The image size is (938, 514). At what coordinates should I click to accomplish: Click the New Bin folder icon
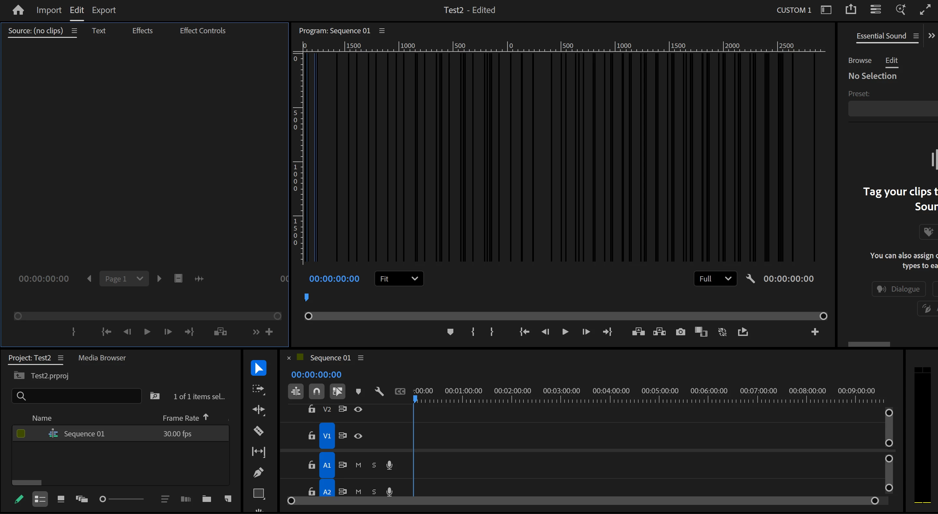tap(206, 499)
